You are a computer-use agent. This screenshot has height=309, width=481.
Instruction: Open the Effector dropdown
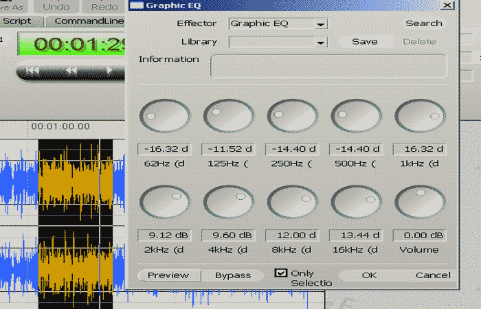coord(320,24)
